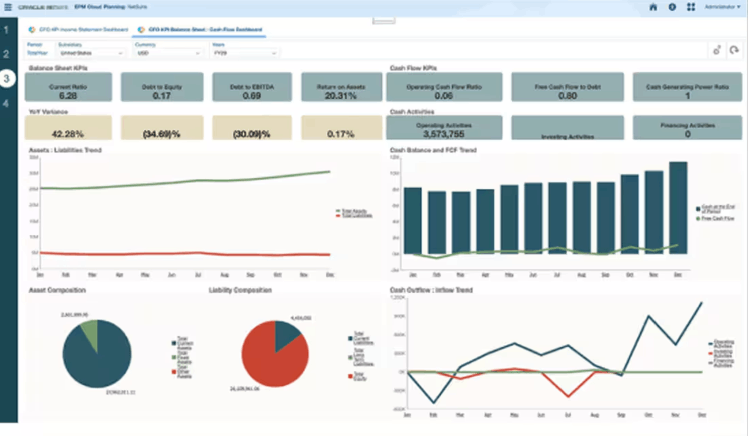The width and height of the screenshot is (748, 436).
Task: Click the Current Ratio KPI tile
Action: [68, 86]
